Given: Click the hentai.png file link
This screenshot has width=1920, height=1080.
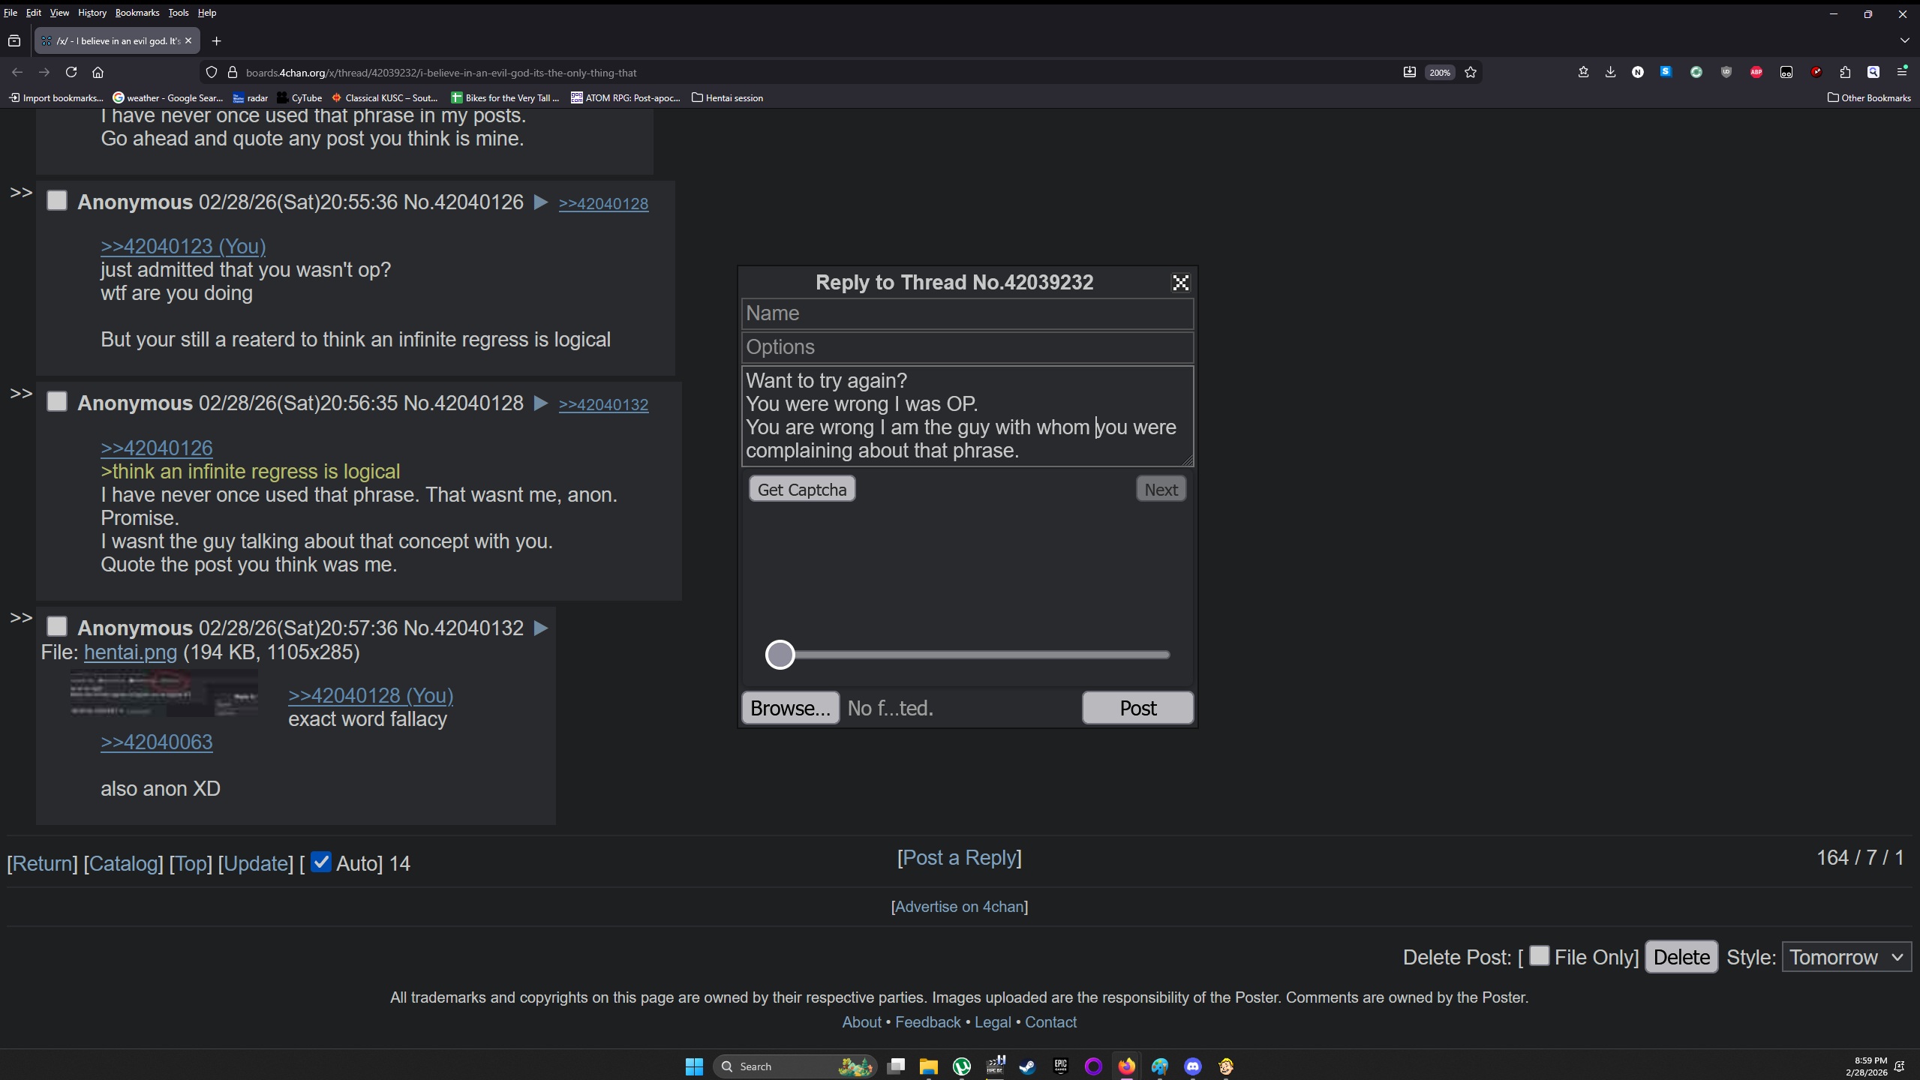Looking at the screenshot, I should click(x=131, y=652).
